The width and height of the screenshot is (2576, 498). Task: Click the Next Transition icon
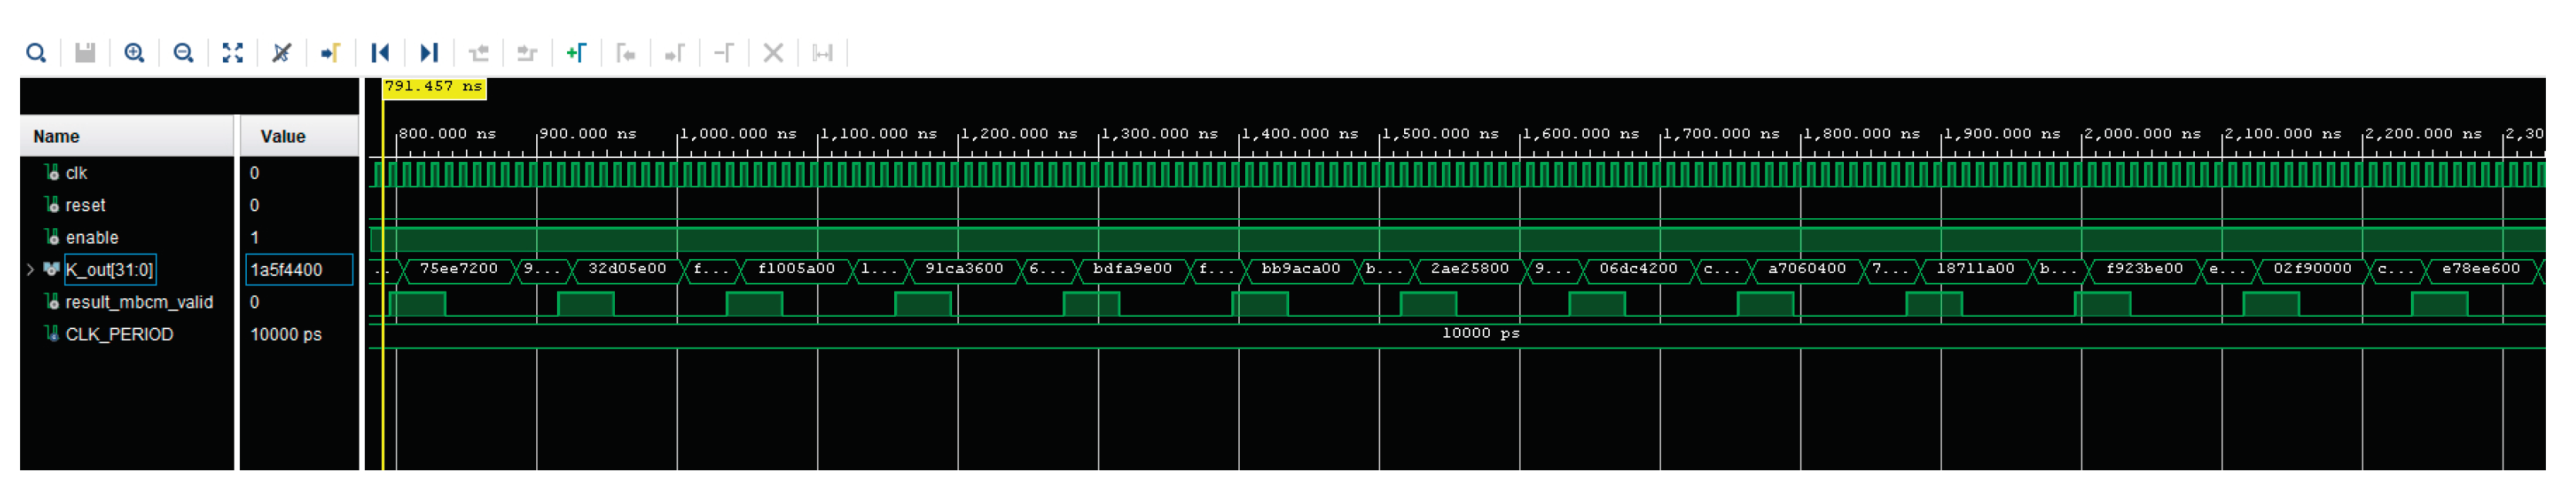(x=527, y=53)
